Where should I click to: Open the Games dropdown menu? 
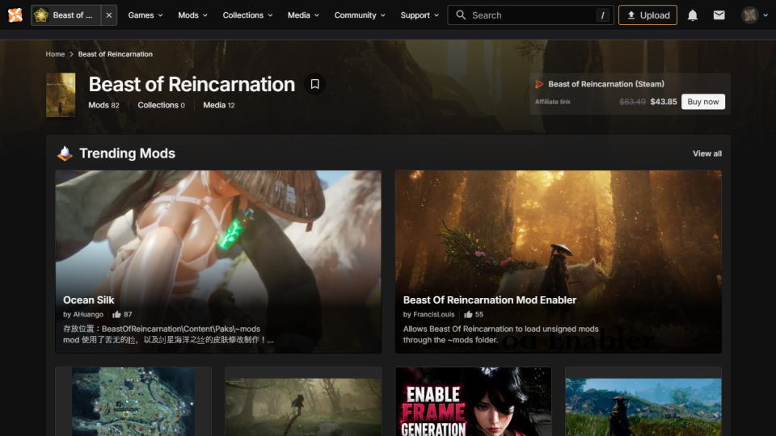(145, 15)
